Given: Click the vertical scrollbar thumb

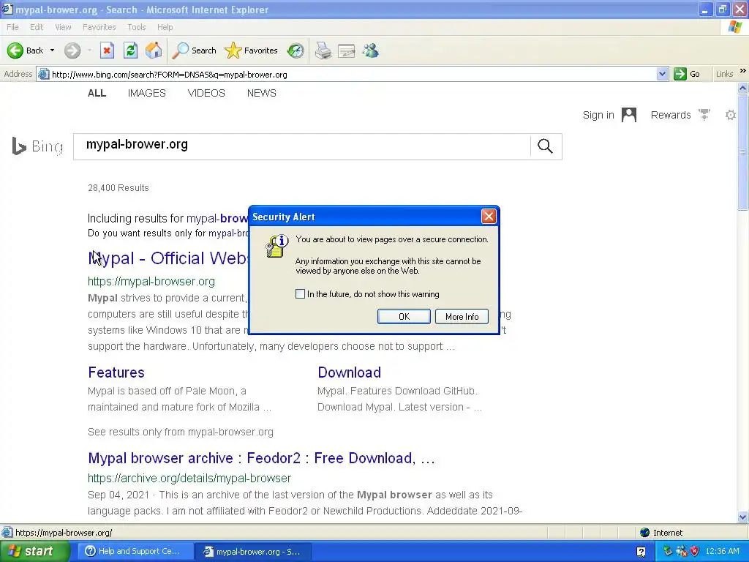Looking at the screenshot, I should (743, 151).
